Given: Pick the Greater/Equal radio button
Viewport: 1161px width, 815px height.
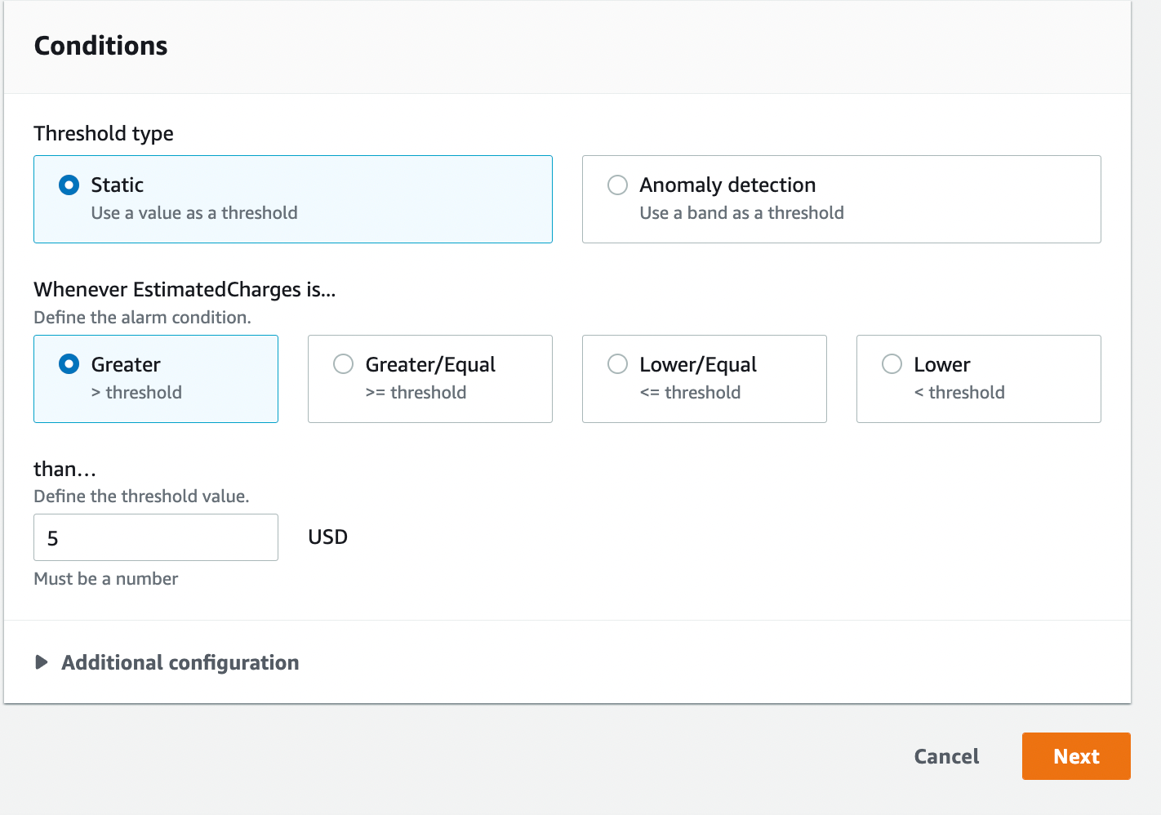Looking at the screenshot, I should (x=344, y=364).
